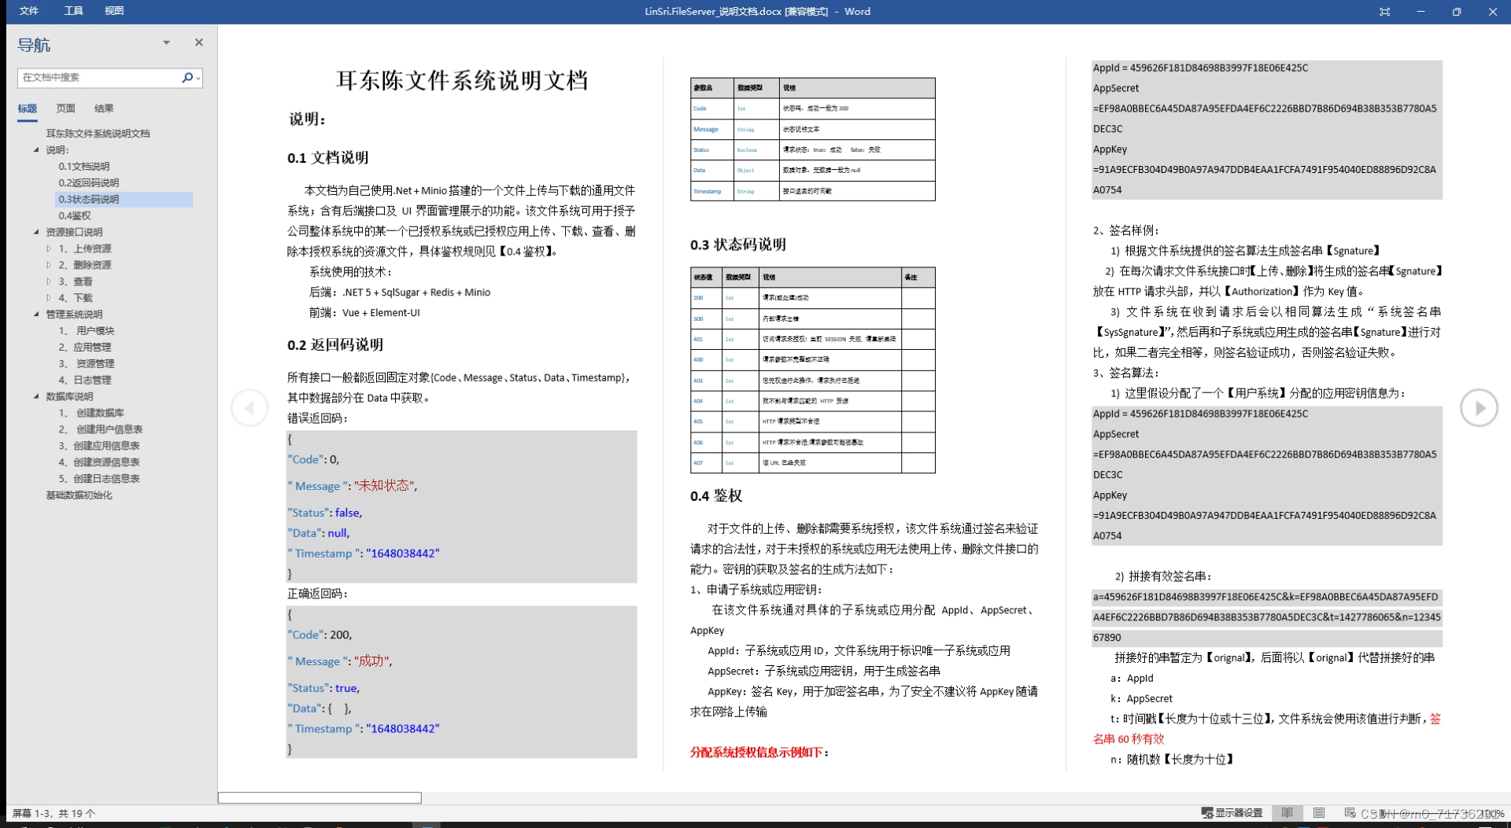The height and width of the screenshot is (828, 1511).
Task: Go to 基础数据初始化 heading
Action: click(79, 495)
